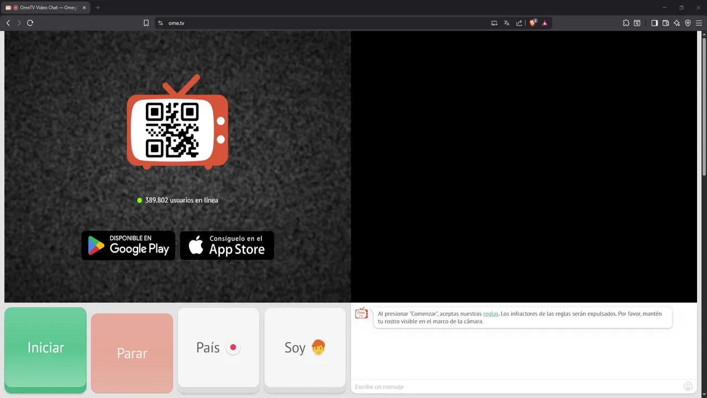Open the Google Play download badge
This screenshot has width=707, height=398.
[128, 245]
